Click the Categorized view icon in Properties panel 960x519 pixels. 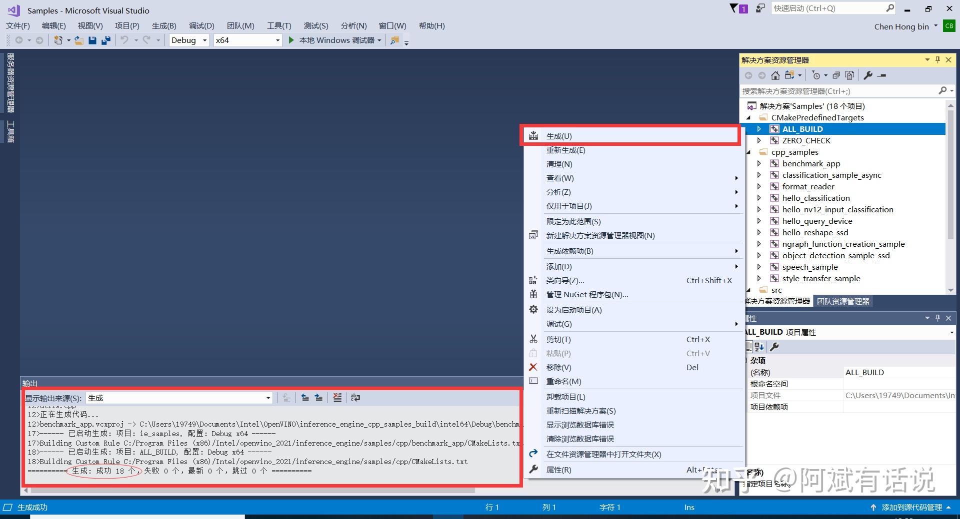coord(748,347)
